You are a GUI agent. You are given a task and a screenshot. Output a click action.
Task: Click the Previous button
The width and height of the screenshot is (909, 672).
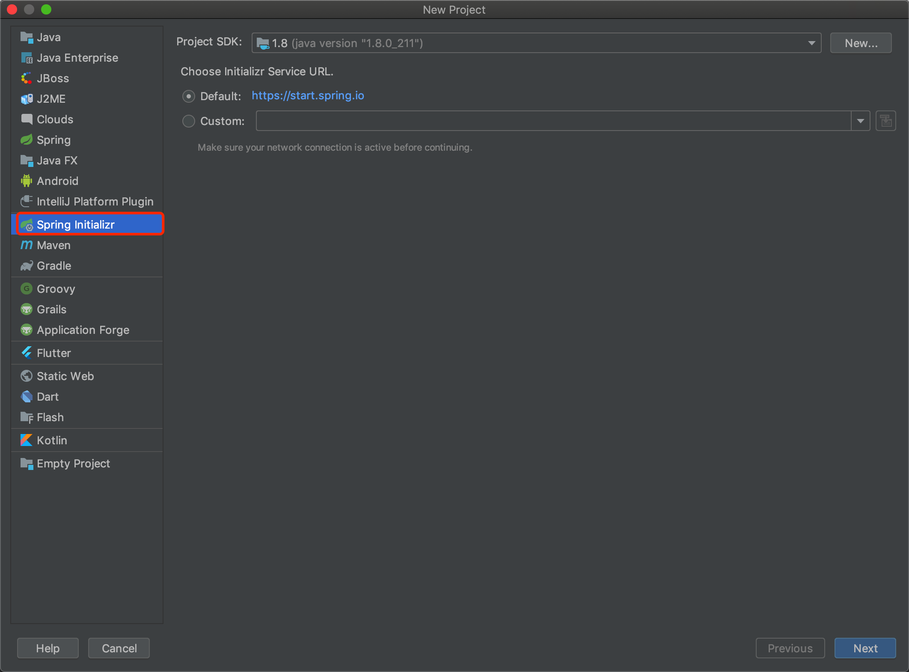pos(790,648)
